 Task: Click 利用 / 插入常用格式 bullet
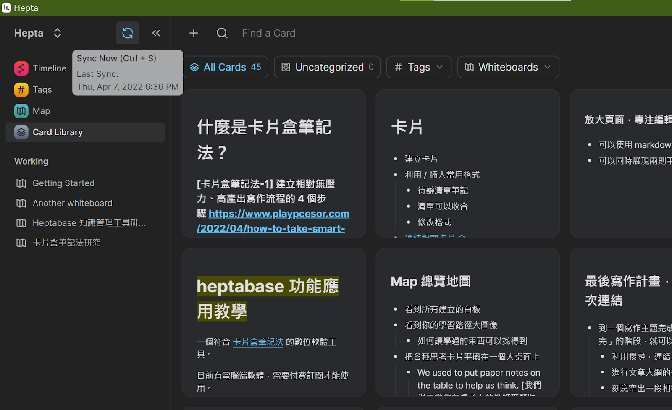[442, 175]
